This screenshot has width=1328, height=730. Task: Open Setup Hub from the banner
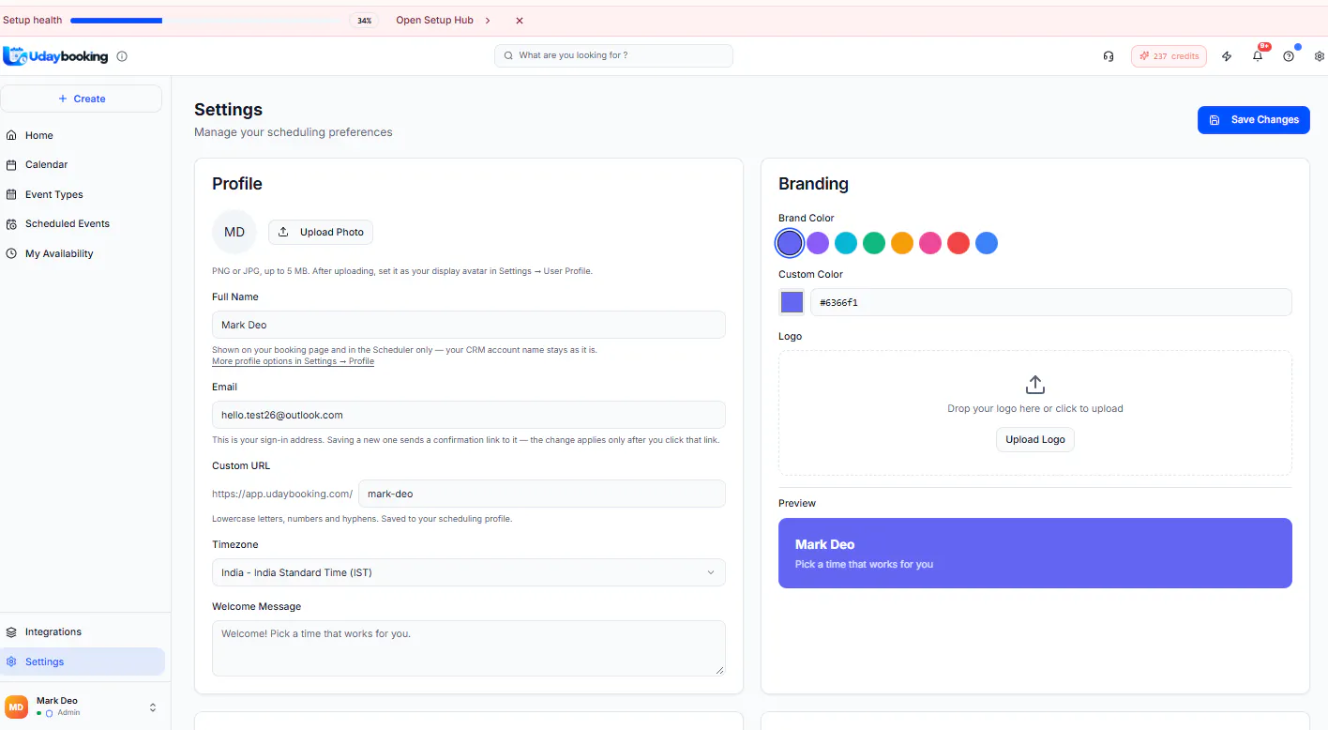tap(444, 21)
